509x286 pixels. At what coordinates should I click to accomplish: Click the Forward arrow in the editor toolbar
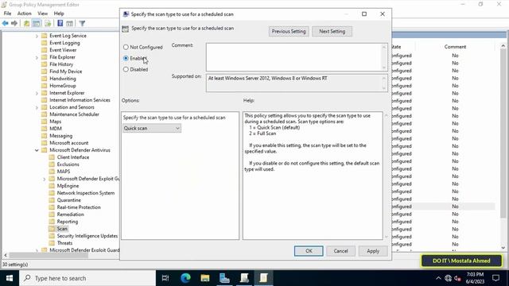(14, 23)
